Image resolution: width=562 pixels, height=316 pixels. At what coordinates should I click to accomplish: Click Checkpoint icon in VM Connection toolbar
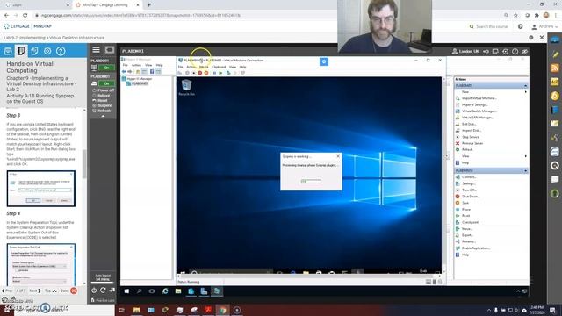(228, 73)
